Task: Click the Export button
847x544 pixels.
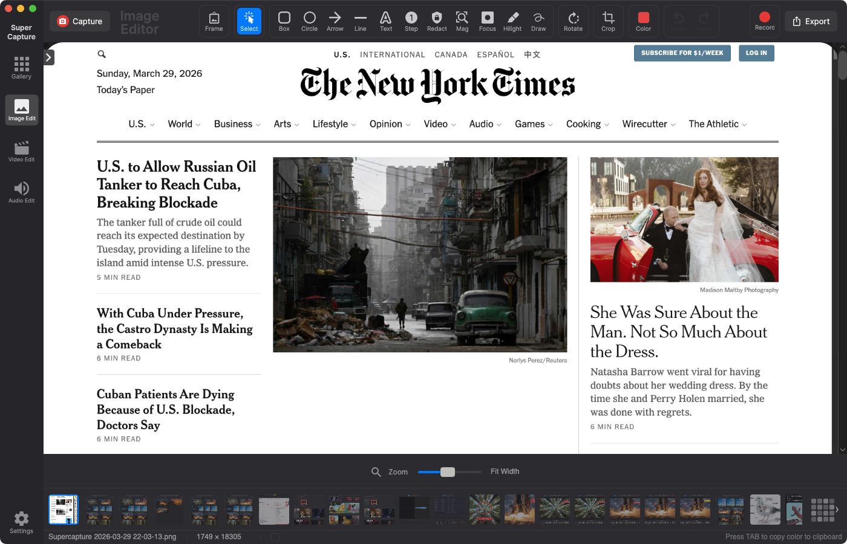Action: (811, 21)
